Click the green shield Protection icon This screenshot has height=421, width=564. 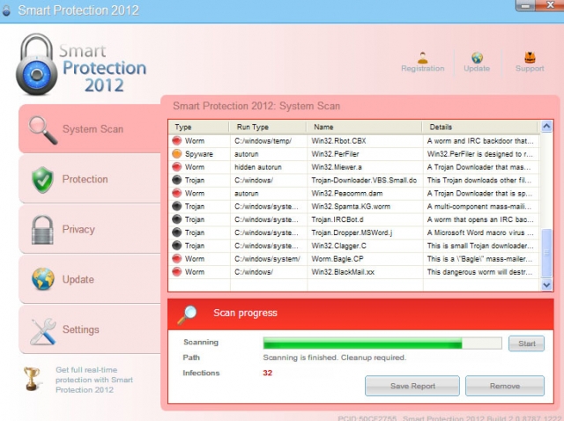[x=42, y=180]
